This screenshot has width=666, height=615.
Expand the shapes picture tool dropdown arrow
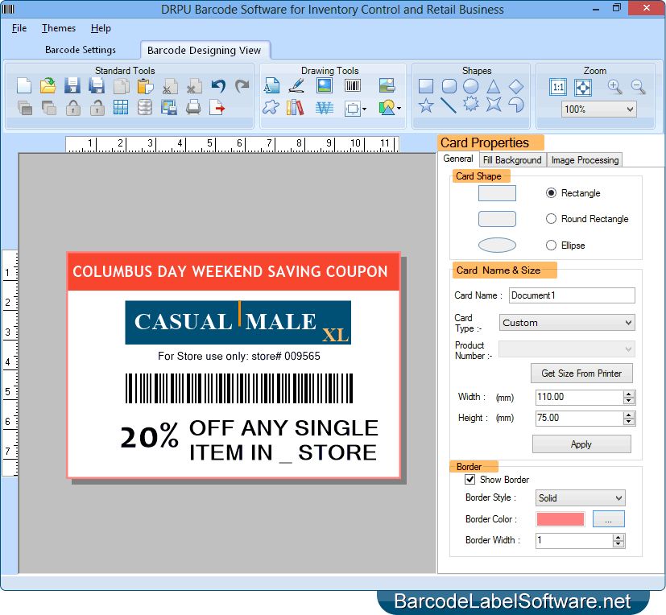click(399, 108)
